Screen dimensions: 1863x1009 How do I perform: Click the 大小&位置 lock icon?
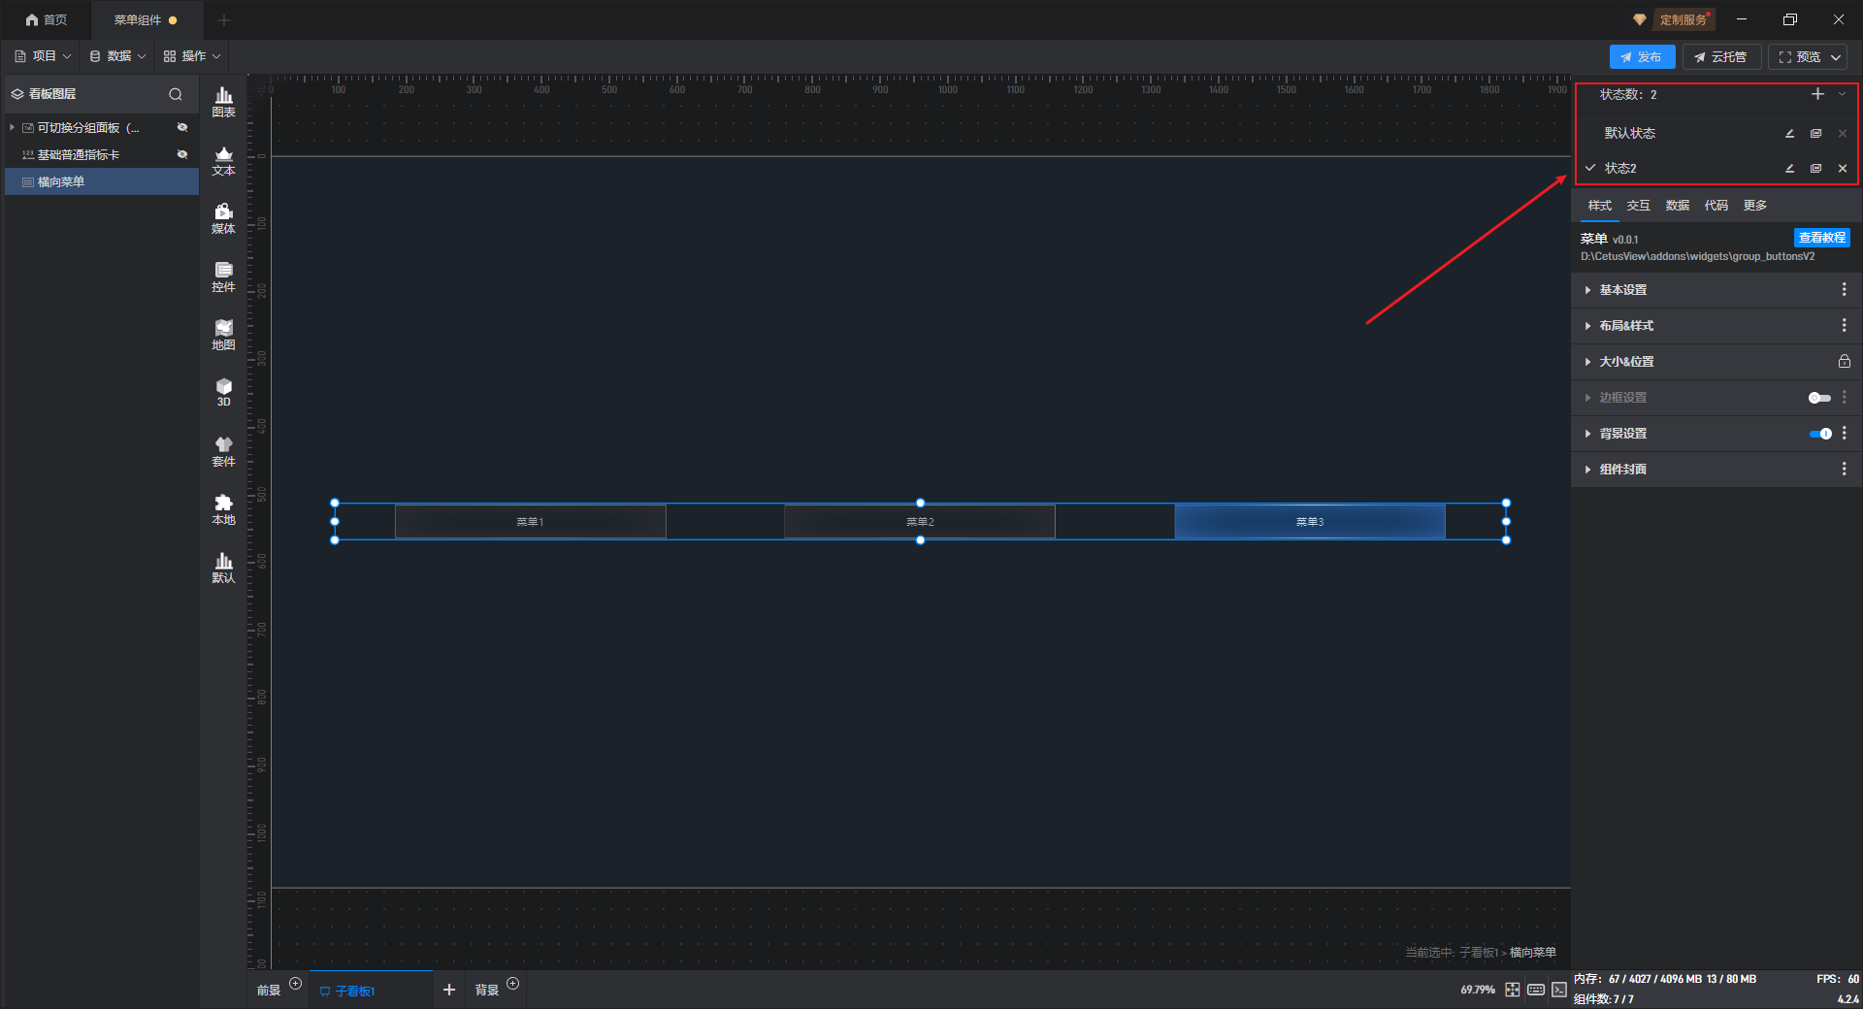tap(1844, 362)
